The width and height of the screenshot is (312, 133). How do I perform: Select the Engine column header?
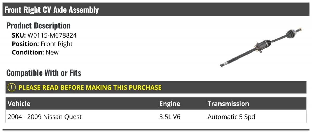coord(170,104)
